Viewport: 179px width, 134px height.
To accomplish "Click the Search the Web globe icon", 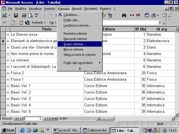I will pyautogui.click(x=27, y=23).
